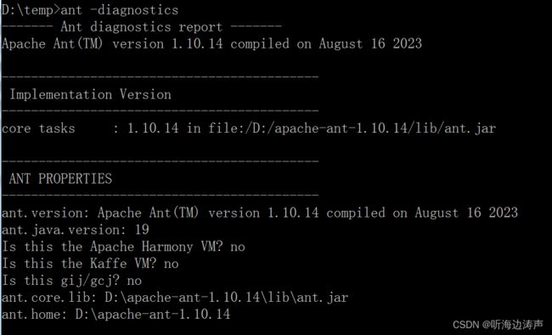Image resolution: width=552 pixels, height=335 pixels.
Task: Click the 'Is this gij/gcj? no' line
Action: 72,281
